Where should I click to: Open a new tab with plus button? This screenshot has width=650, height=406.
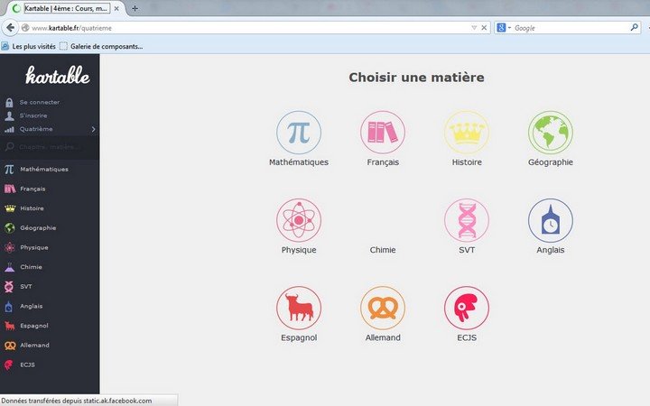pyautogui.click(x=135, y=8)
